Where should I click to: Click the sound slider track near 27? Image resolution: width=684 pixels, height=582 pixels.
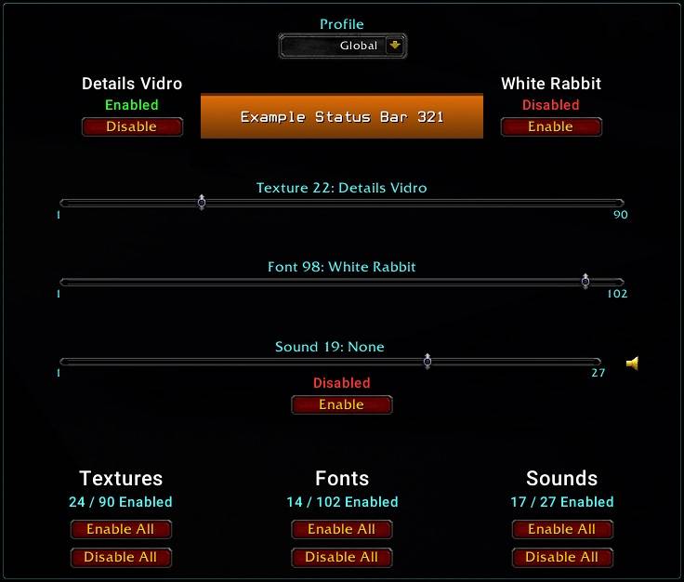click(593, 362)
